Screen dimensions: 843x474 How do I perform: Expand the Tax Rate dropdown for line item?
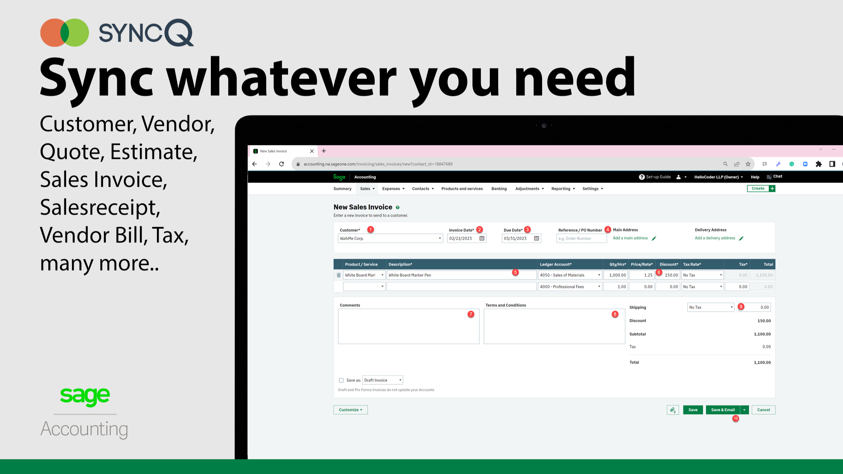[720, 275]
